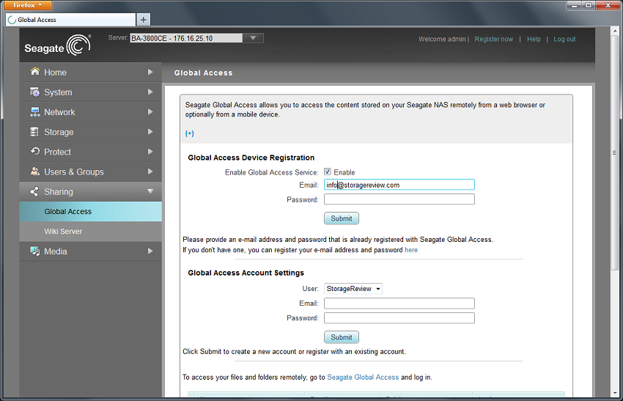The width and height of the screenshot is (623, 401).
Task: Click the Home house icon in sidebar
Action: click(x=35, y=72)
